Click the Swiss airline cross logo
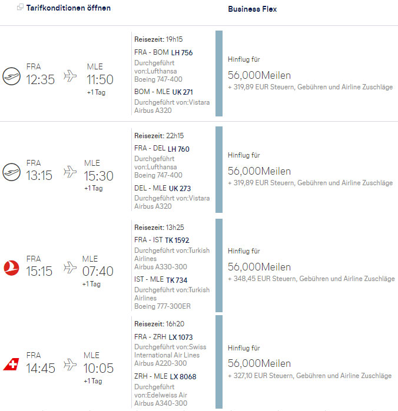Viewport: 398px width, 411px height. [11, 364]
